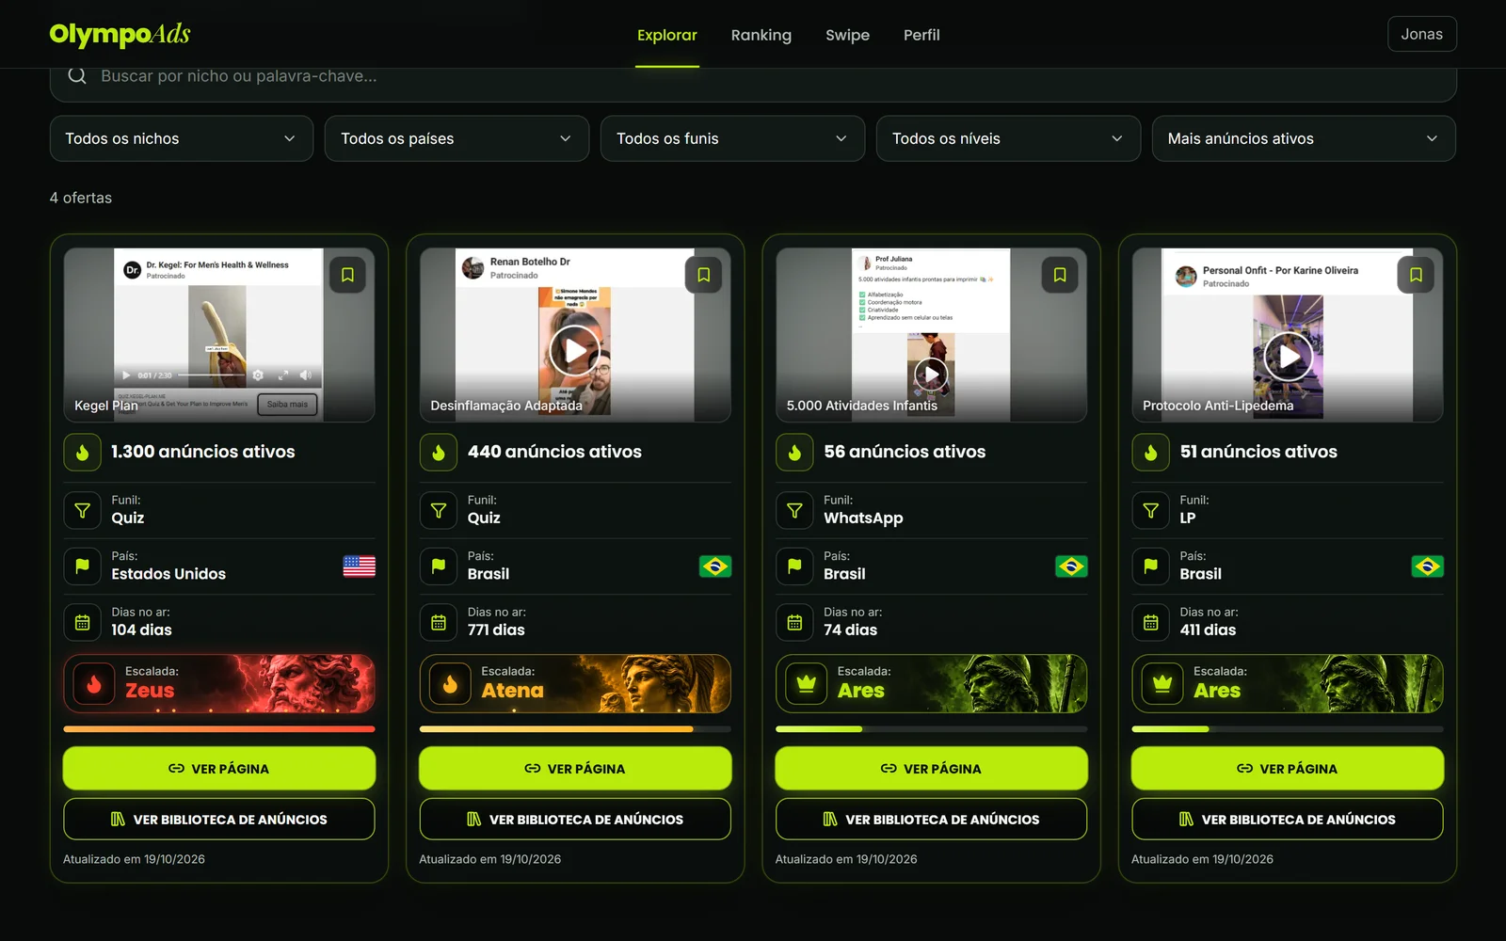
Task: Click calendar icon beside 104 dias
Action: click(83, 622)
